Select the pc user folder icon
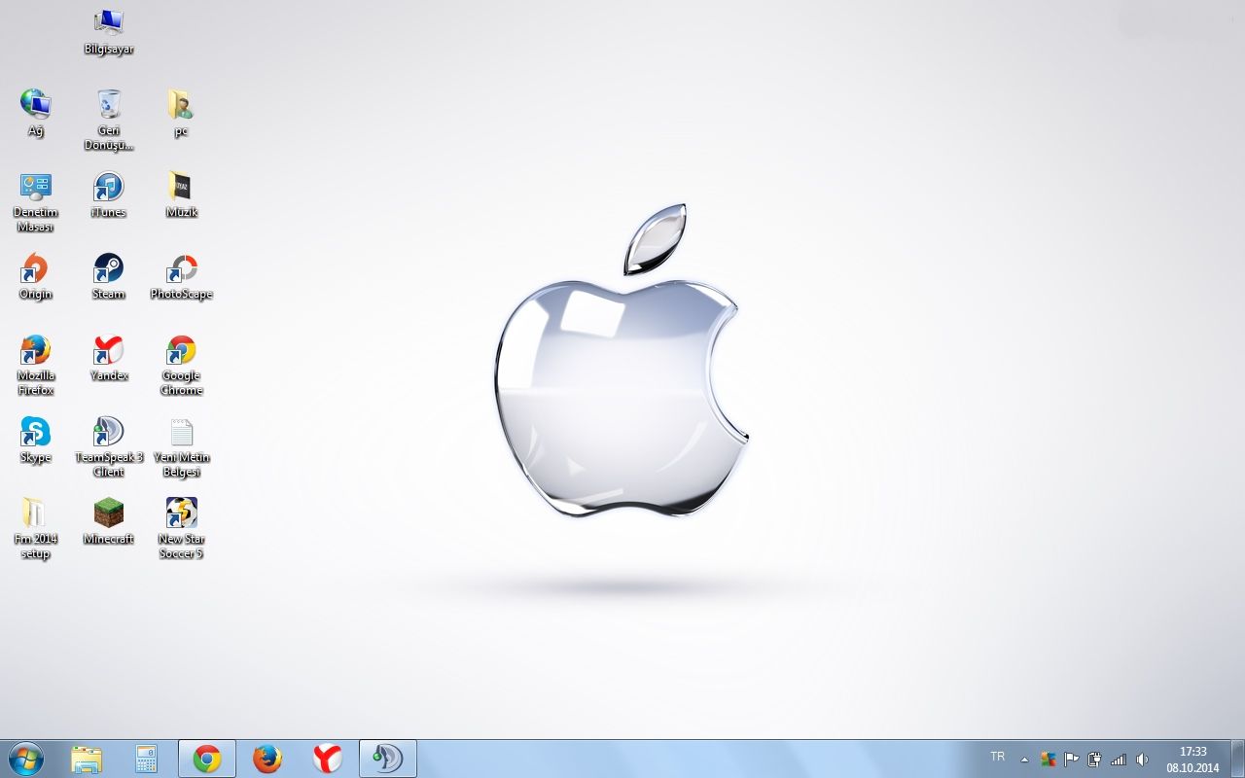 (x=181, y=113)
